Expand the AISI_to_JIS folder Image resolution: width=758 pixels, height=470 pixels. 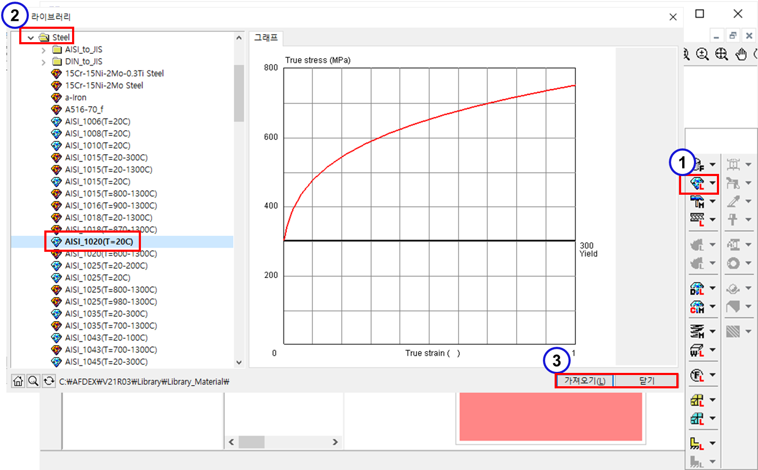pos(44,50)
